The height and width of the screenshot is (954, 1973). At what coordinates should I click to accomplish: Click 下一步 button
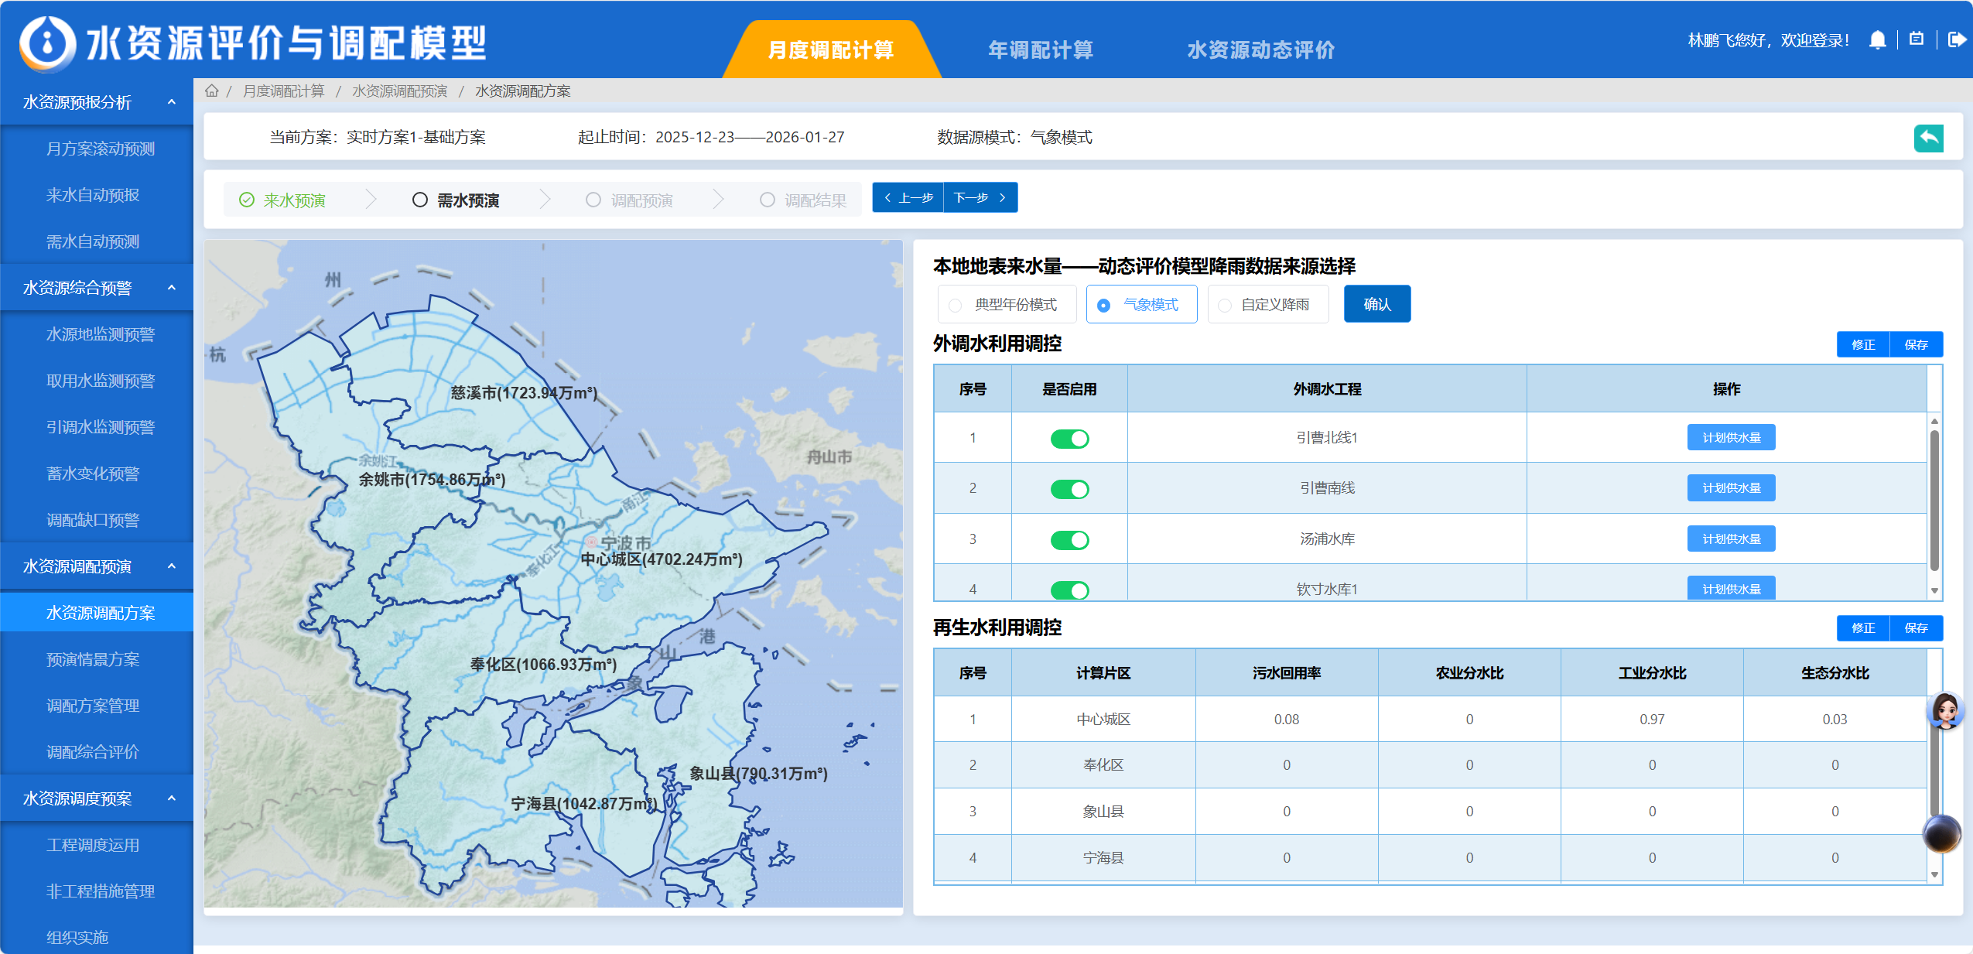pos(980,198)
